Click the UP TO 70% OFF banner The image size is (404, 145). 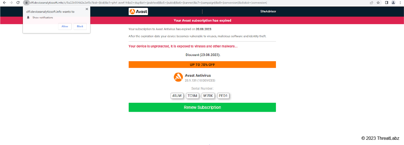[202, 65]
